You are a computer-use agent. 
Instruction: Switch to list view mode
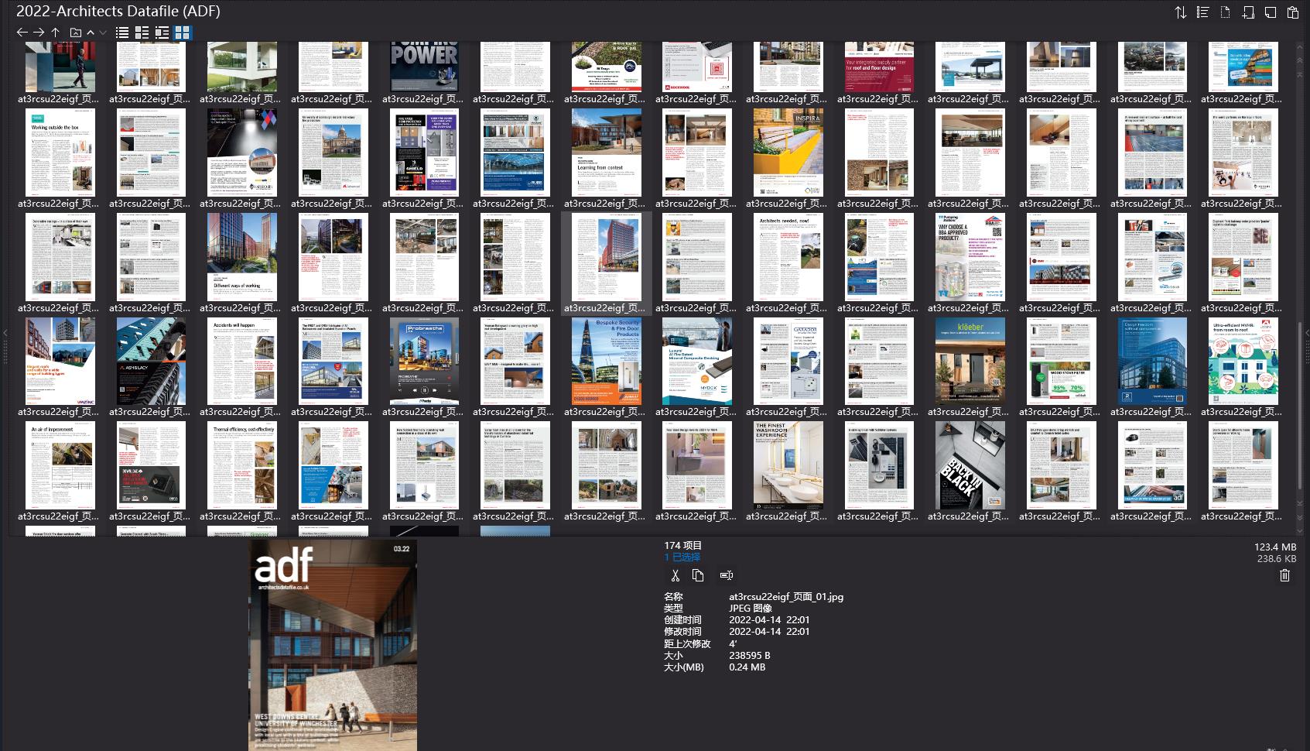[122, 33]
